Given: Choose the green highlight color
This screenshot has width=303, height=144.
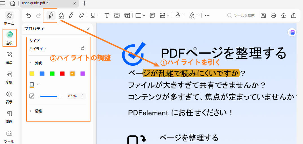Looking at the screenshot, I should 52,74.
